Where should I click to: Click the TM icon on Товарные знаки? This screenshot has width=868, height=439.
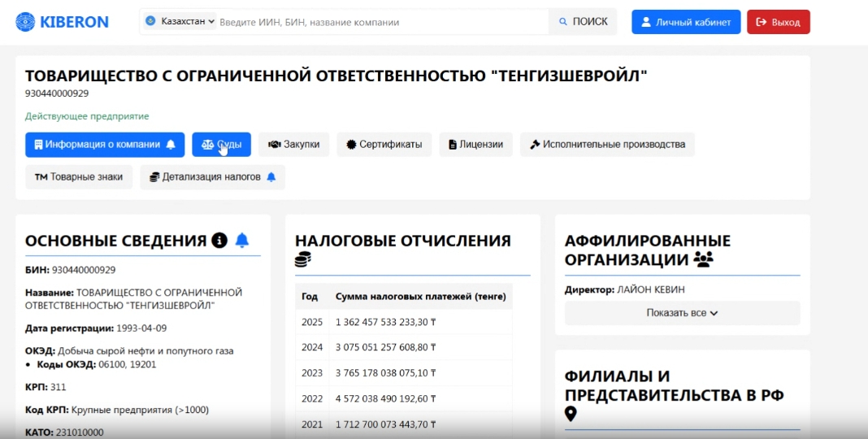pos(41,177)
